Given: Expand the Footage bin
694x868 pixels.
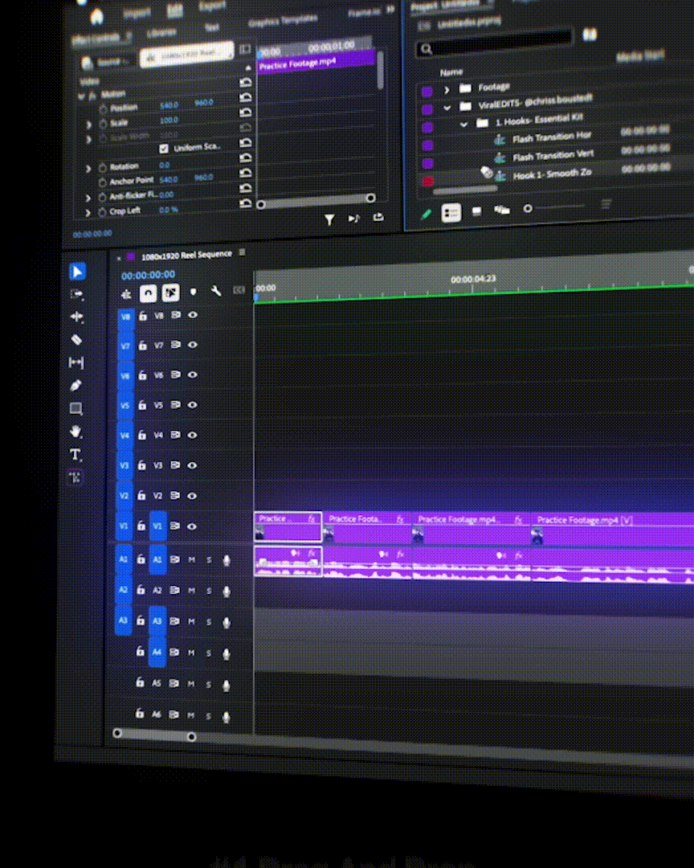Looking at the screenshot, I should [447, 90].
